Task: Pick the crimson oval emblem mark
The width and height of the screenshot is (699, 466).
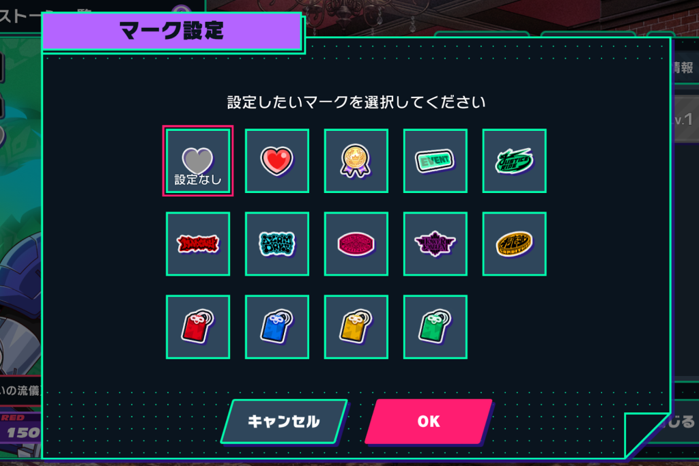Action: click(356, 244)
